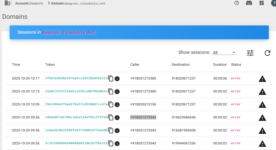Open session filter settings icon
The image size is (276, 150).
250,53
